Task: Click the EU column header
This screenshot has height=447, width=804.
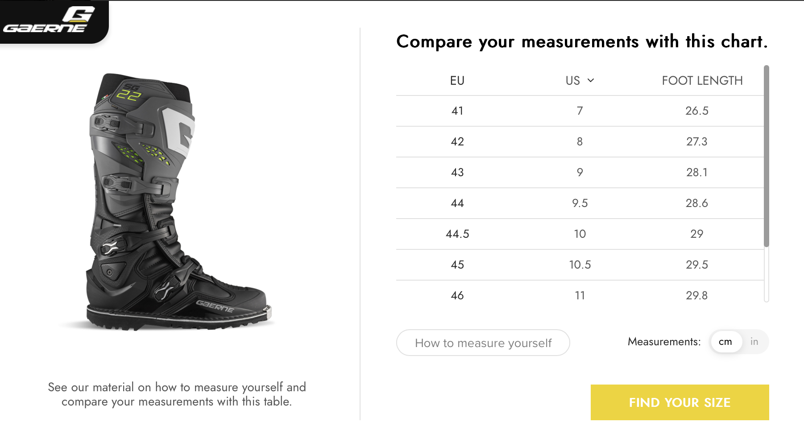Action: [x=457, y=81]
